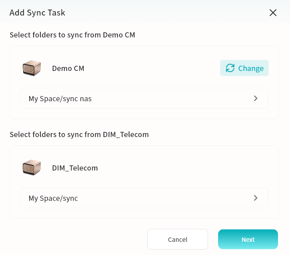Select the Demo CM device name label

pos(68,68)
